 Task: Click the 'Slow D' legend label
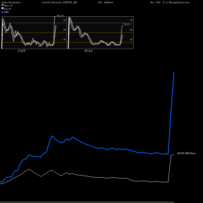click(x=8, y=6)
